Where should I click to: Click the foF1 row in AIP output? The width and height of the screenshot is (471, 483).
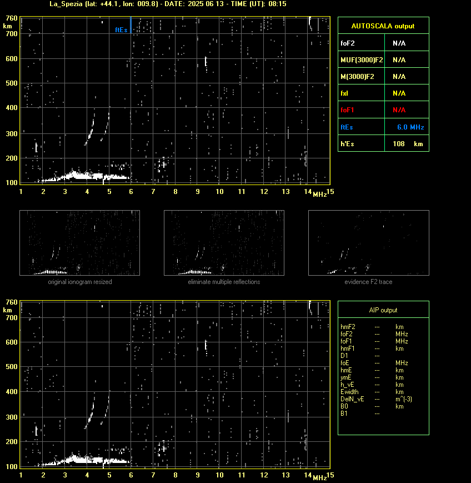(x=374, y=341)
